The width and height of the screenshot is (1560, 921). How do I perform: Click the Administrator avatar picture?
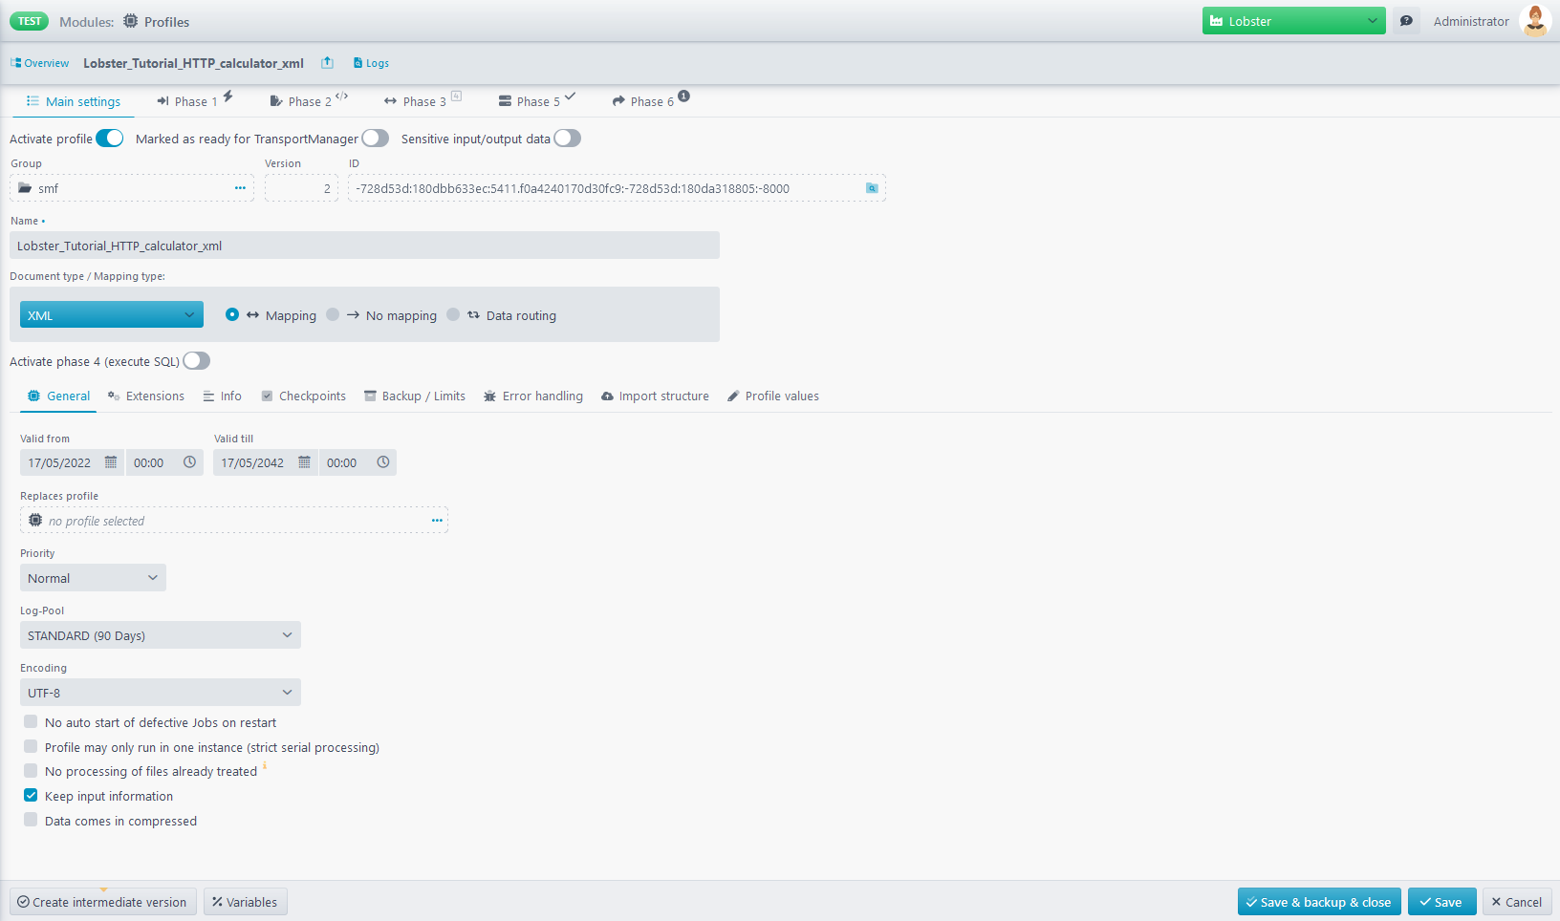click(x=1535, y=21)
